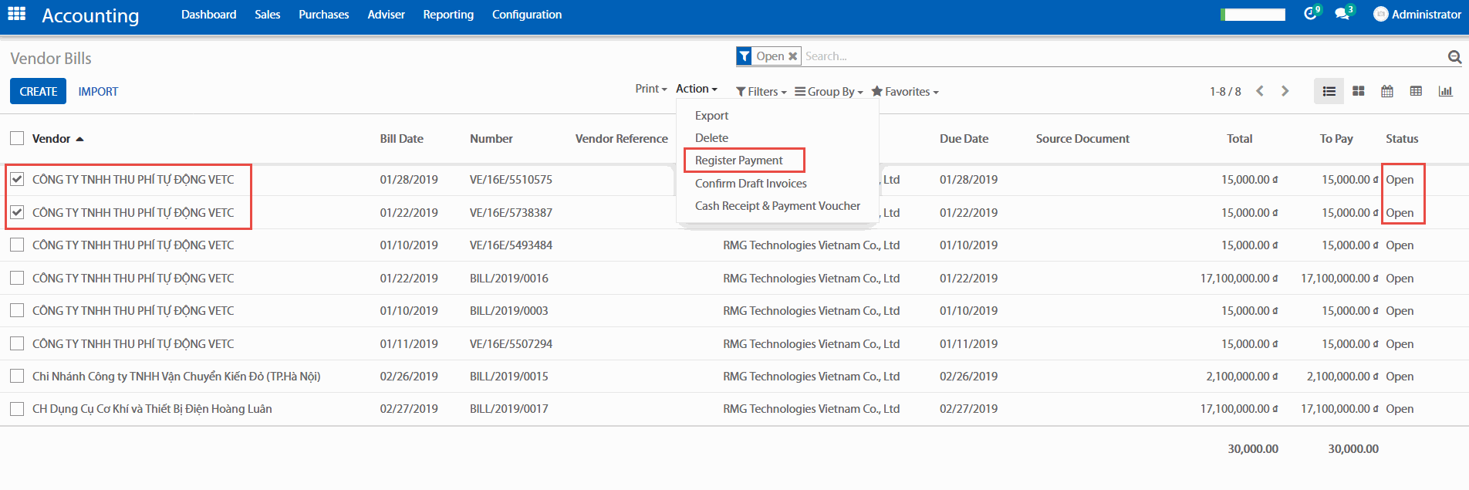Uncheck the bill VE/16E/5510575 row checkbox
The width and height of the screenshot is (1469, 490).
coord(17,179)
